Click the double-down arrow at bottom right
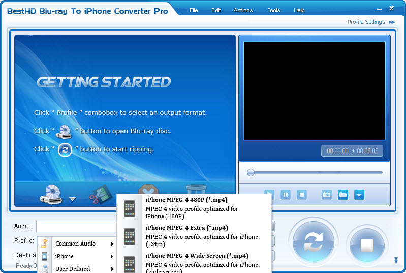The height and width of the screenshot is (273, 406). click(x=396, y=260)
